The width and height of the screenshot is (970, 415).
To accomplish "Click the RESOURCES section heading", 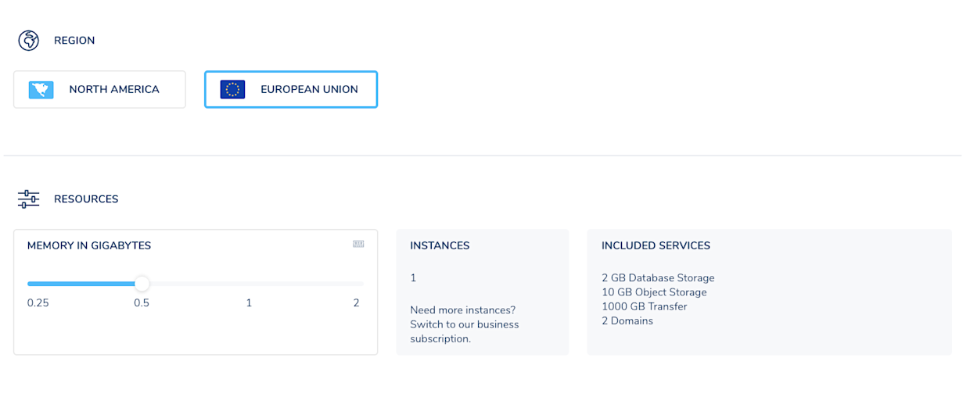I will point(86,199).
